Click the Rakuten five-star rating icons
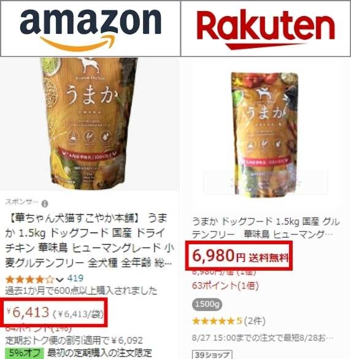The width and height of the screenshot is (351, 359). [x=214, y=321]
